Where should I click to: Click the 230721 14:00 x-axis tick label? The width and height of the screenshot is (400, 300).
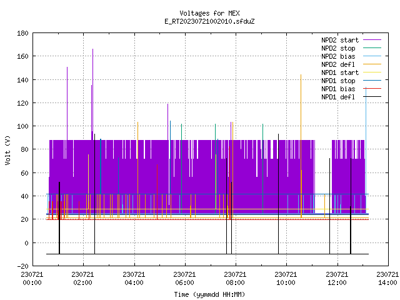click(x=387, y=278)
